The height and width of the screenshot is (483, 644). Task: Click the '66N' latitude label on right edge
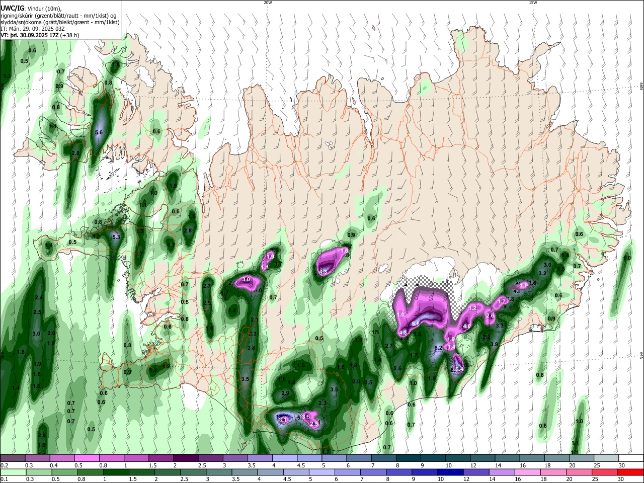(641, 87)
